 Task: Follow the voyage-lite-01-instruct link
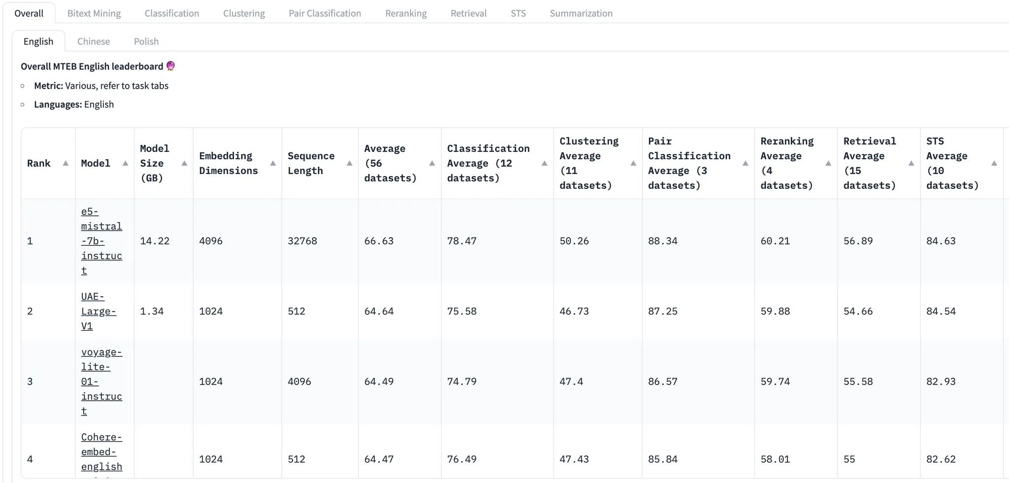click(101, 381)
